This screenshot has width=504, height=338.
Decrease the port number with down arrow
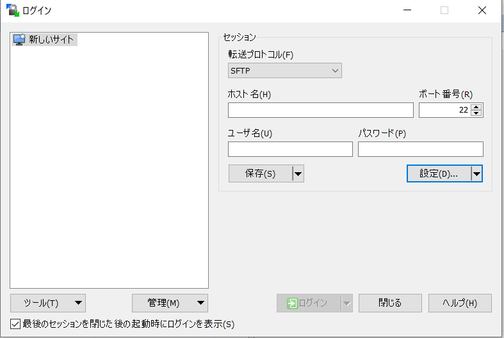click(476, 113)
